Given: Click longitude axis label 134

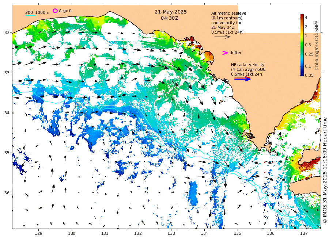Looking at the screenshot, I should (204, 233).
